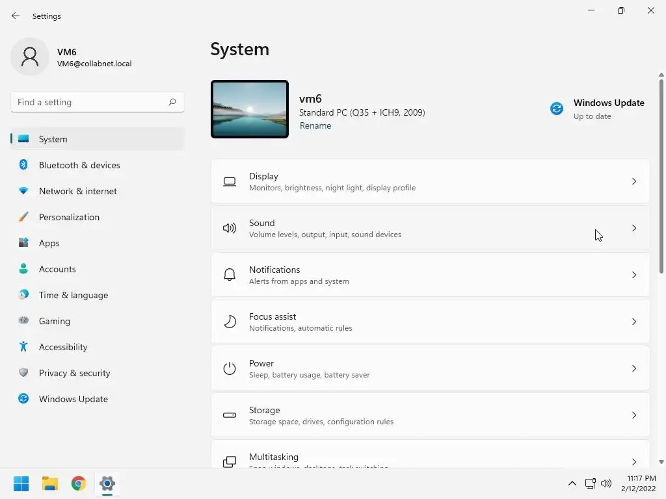Select System in sidebar
Viewport: 666px width, 499px height.
[x=98, y=139]
